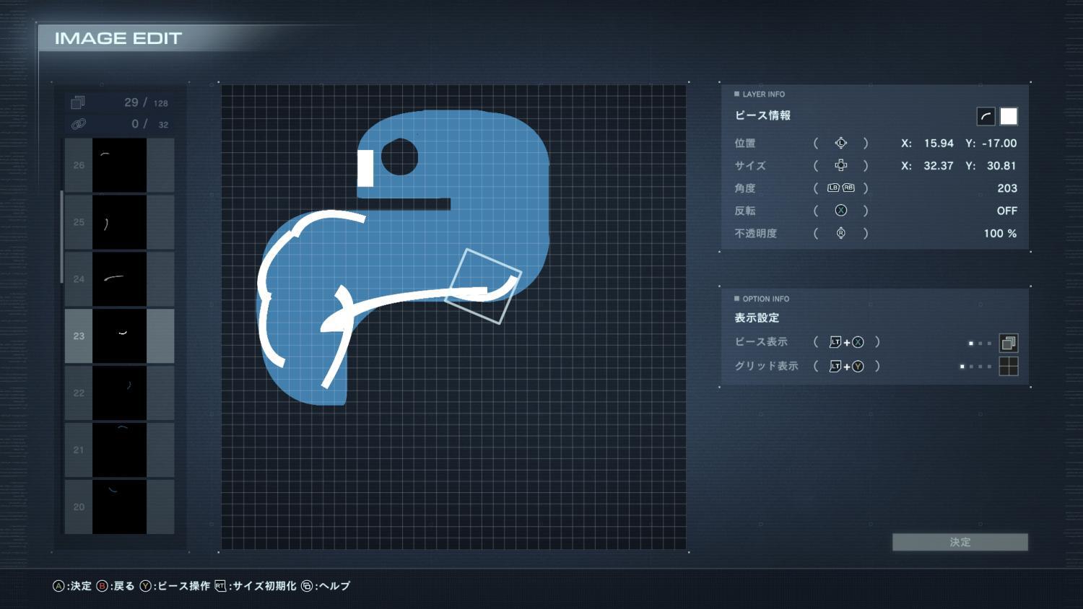Screen dimensions: 1083x609
Task: Click the layer number 26 label
Action: click(x=79, y=165)
